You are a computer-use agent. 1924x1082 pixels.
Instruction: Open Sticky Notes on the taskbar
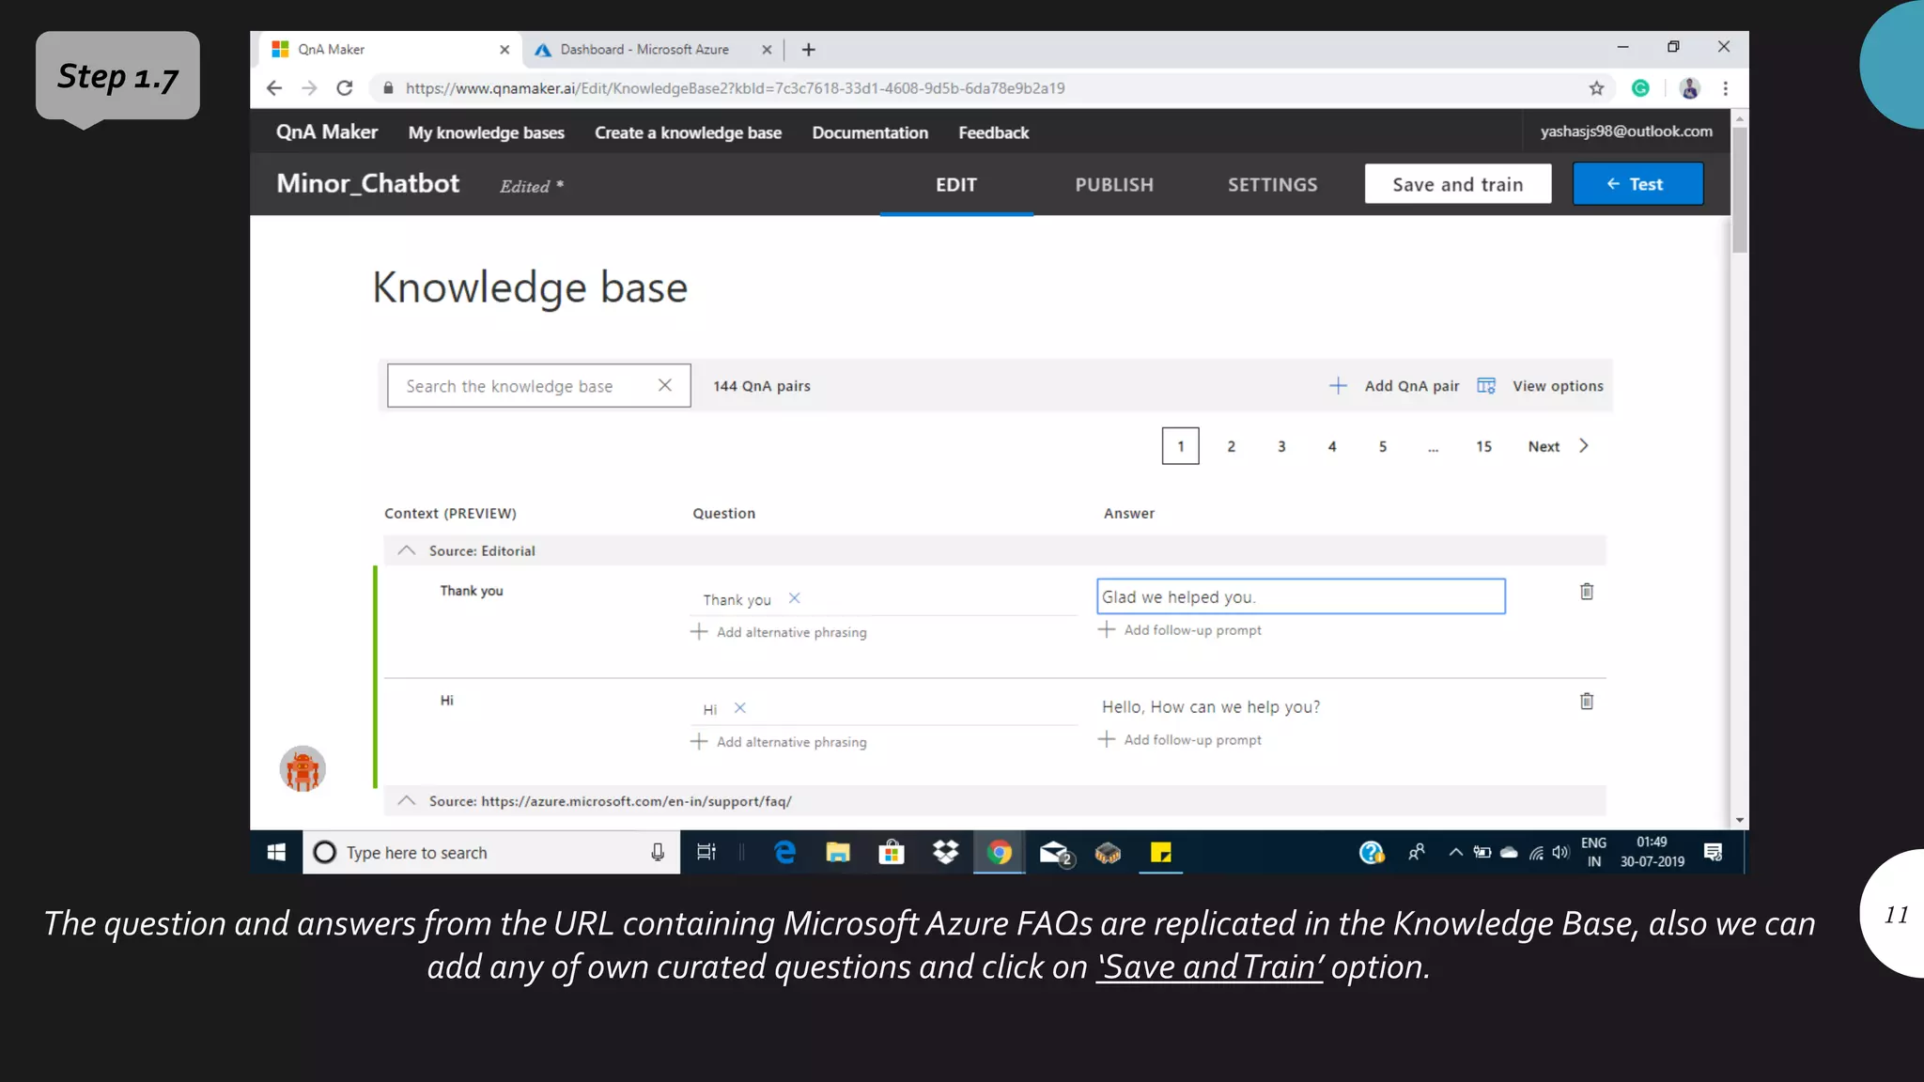pyautogui.click(x=1161, y=852)
